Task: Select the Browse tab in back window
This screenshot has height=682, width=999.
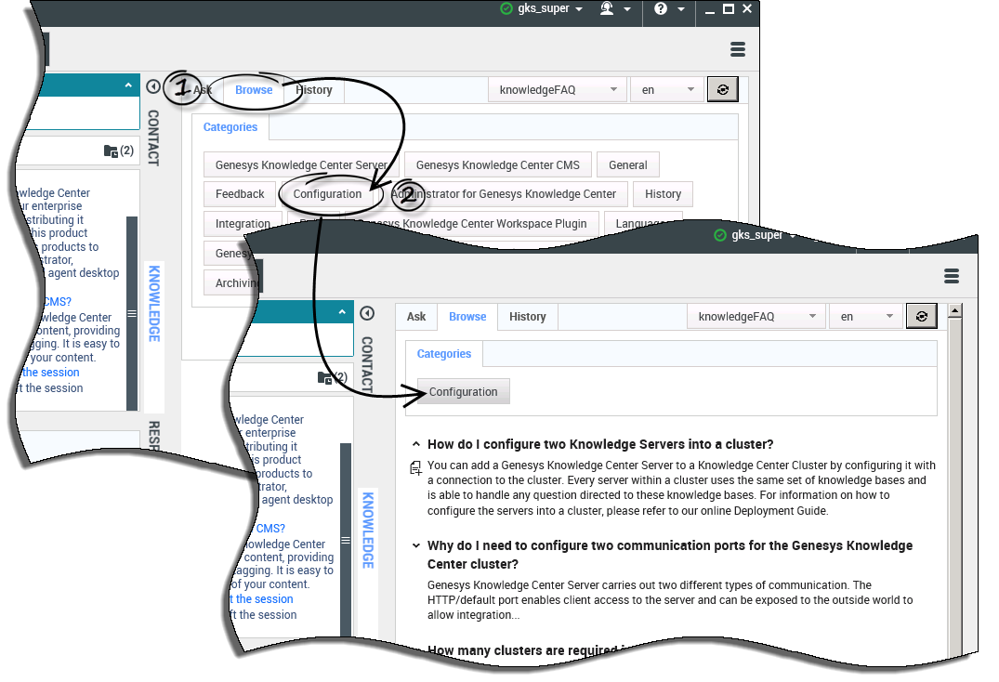Action: click(254, 90)
